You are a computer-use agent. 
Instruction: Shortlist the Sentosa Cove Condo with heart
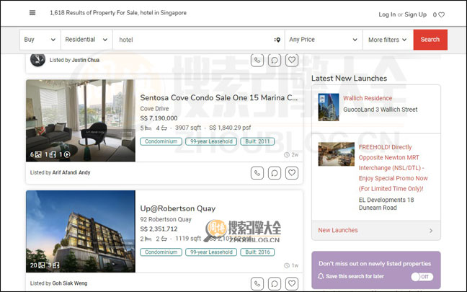pos(291,173)
